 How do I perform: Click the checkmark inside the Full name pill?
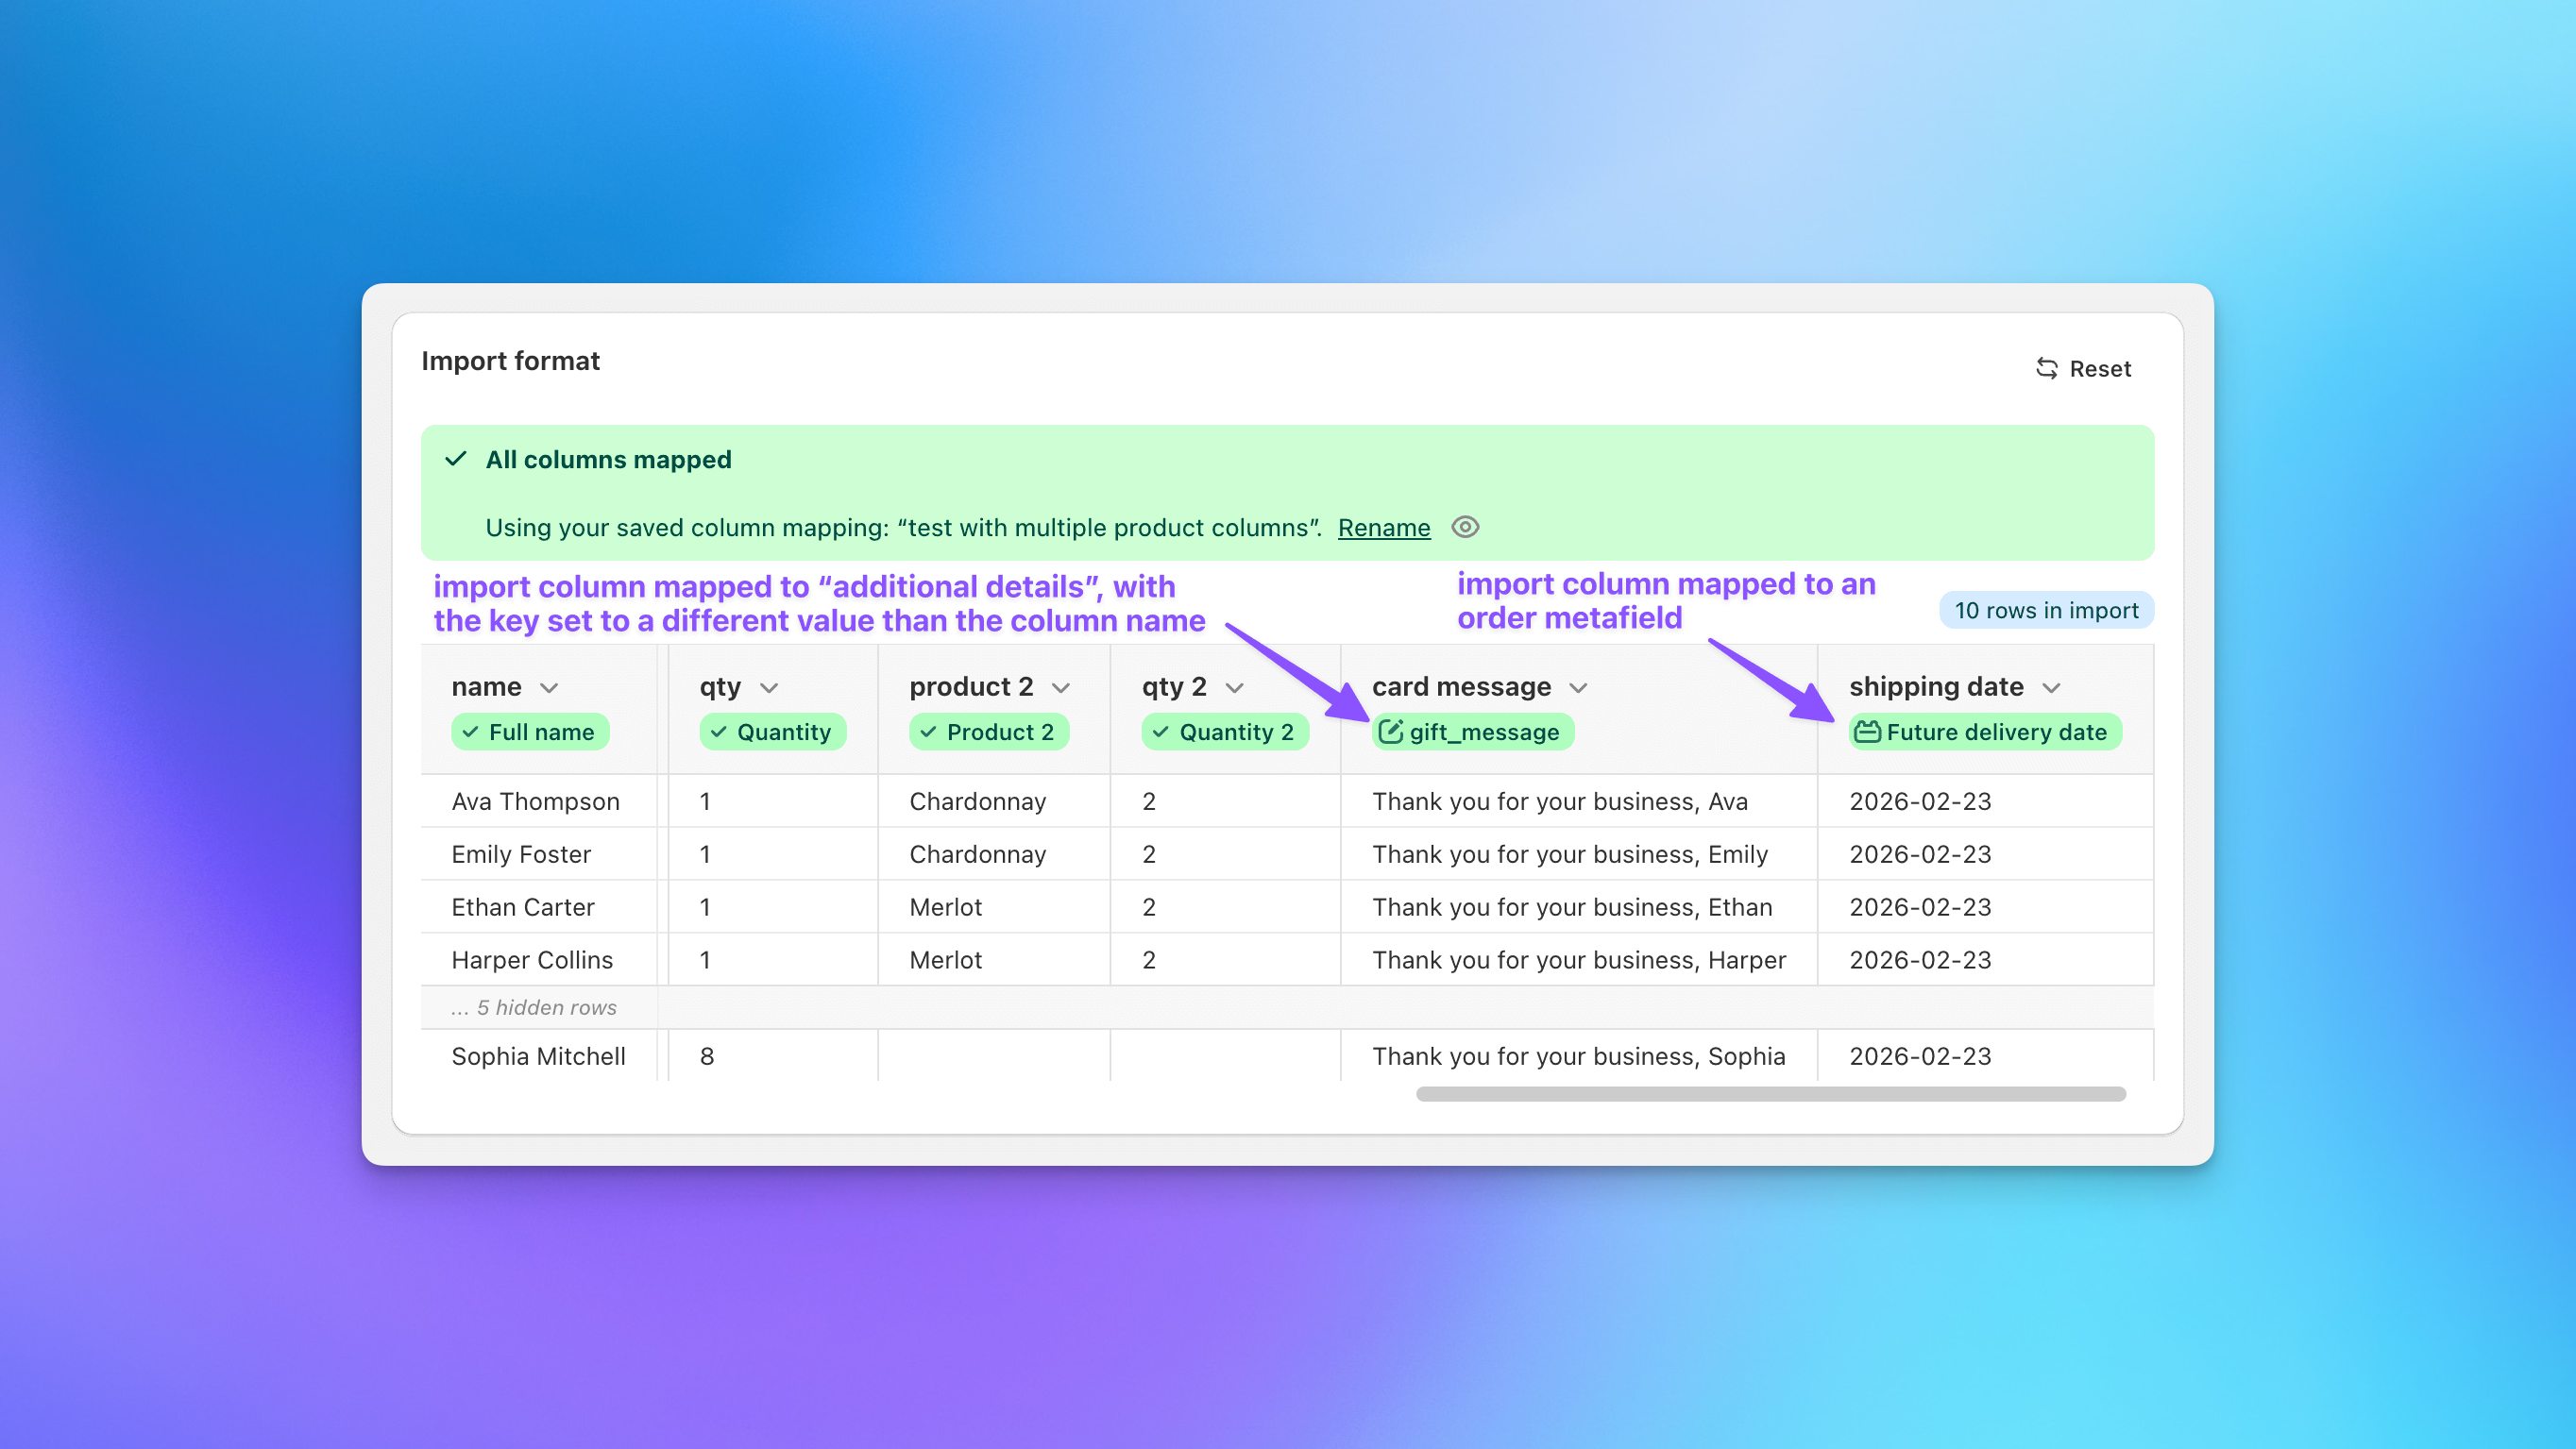click(471, 731)
